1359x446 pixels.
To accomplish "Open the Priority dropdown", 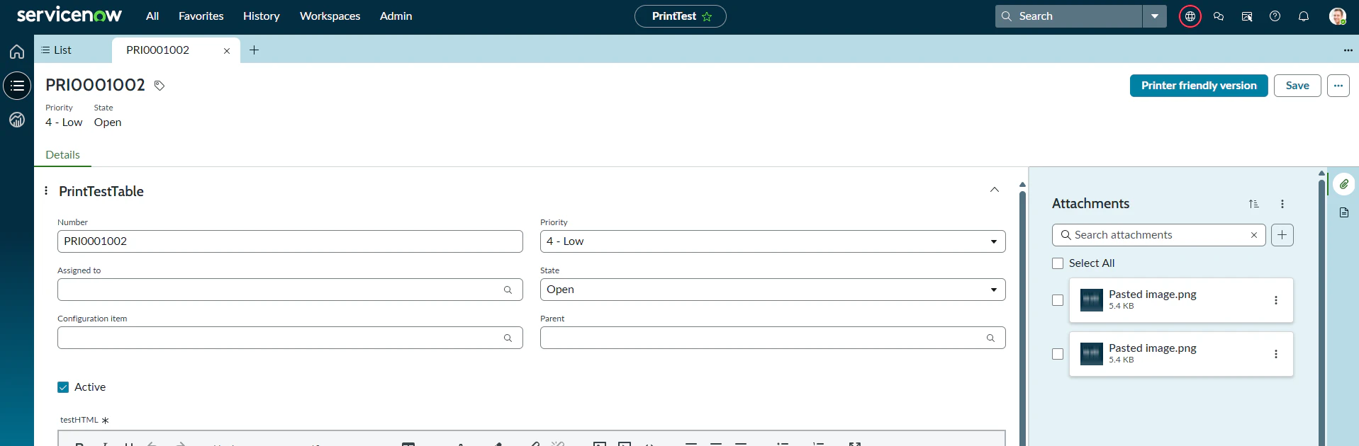I will coord(773,241).
